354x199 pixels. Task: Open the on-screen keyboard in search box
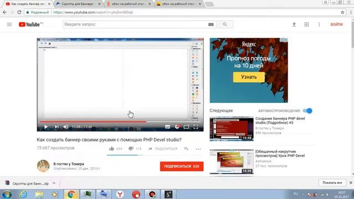[211, 24]
